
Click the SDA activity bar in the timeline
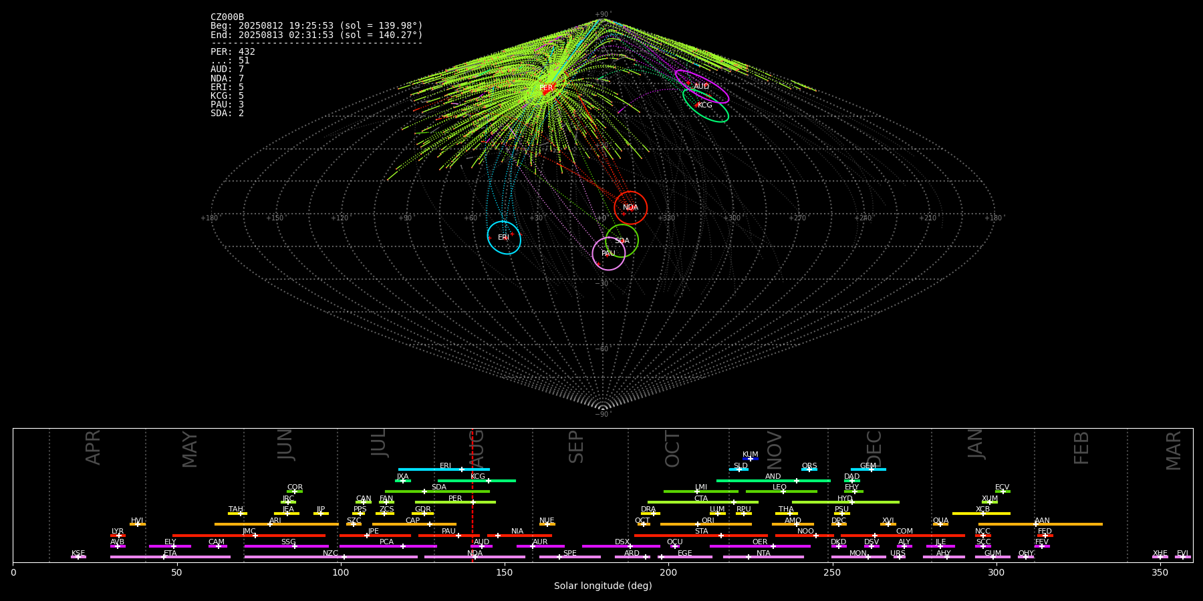pos(437,491)
